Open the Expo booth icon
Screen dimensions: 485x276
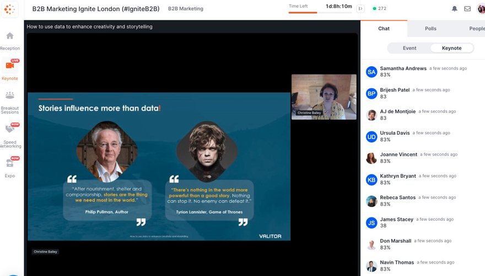click(x=10, y=163)
